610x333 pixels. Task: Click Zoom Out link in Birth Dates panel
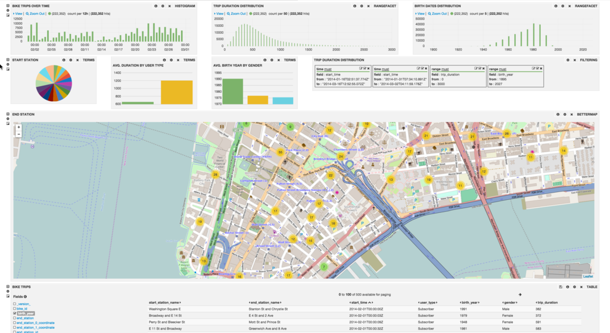pyautogui.click(x=438, y=13)
